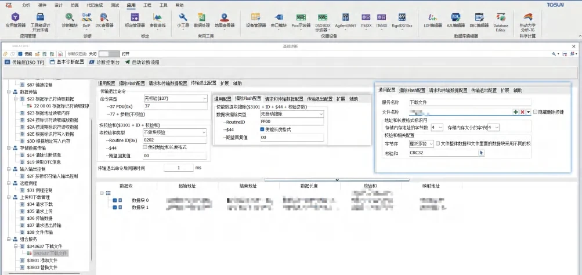Launch the 数据处理 data processing tool

click(x=201, y=20)
